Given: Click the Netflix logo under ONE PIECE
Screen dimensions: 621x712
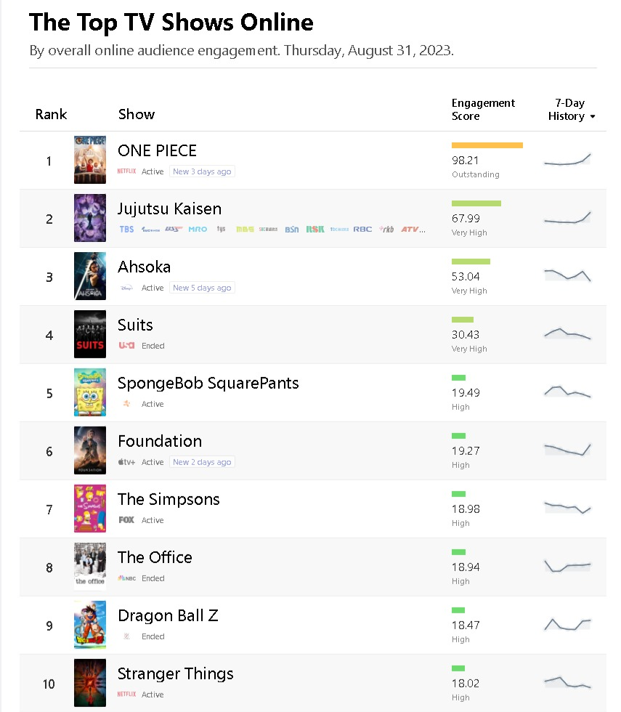Looking at the screenshot, I should pos(126,171).
